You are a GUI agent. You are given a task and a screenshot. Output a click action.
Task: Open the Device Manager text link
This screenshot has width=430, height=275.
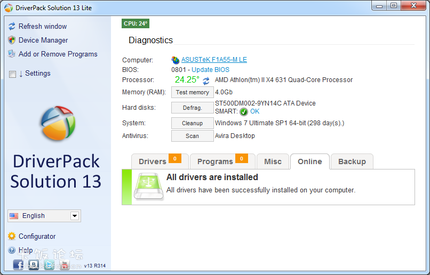(x=43, y=41)
